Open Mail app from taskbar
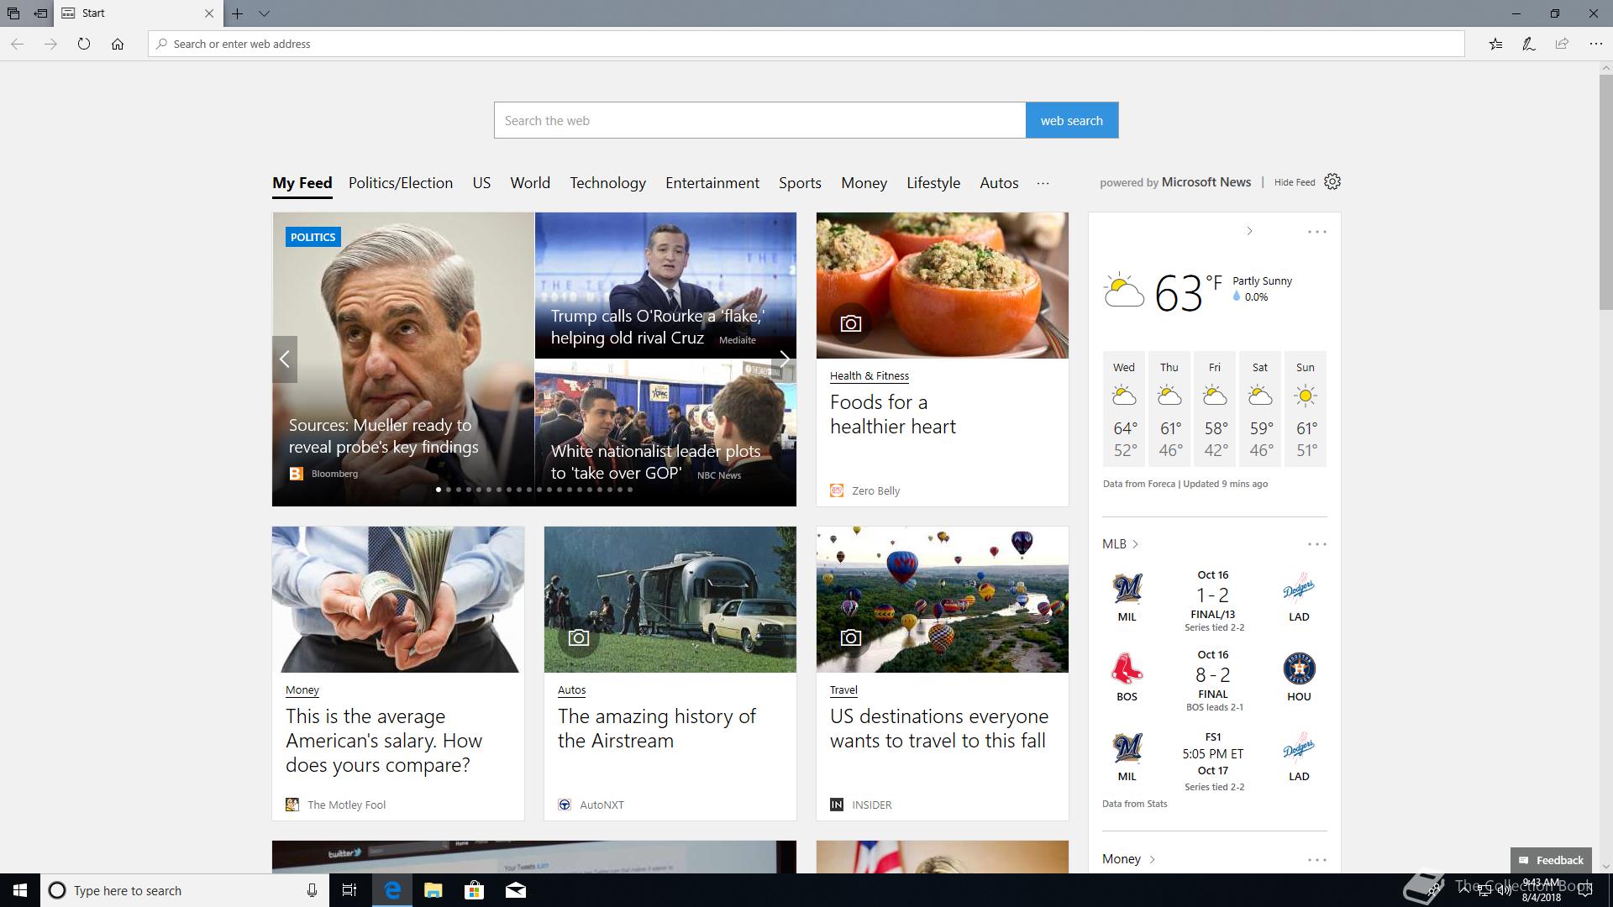This screenshot has height=907, width=1613. [516, 890]
